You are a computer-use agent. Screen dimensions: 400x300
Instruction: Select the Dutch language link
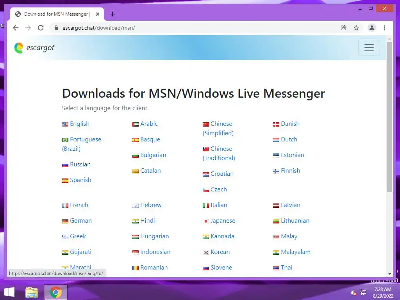[x=289, y=139]
